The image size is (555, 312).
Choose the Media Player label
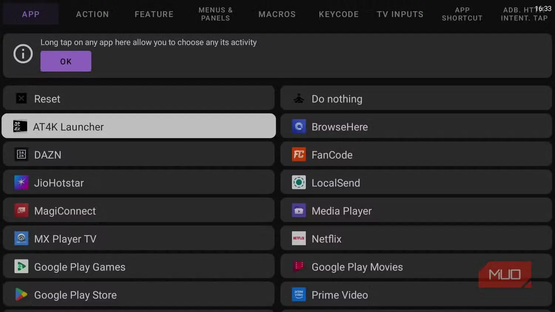342,211
